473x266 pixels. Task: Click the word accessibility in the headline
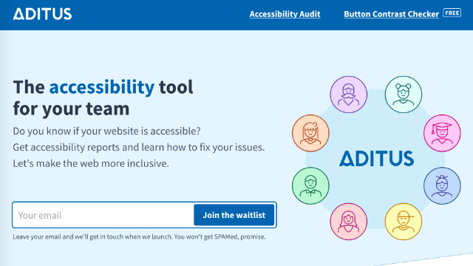102,87
